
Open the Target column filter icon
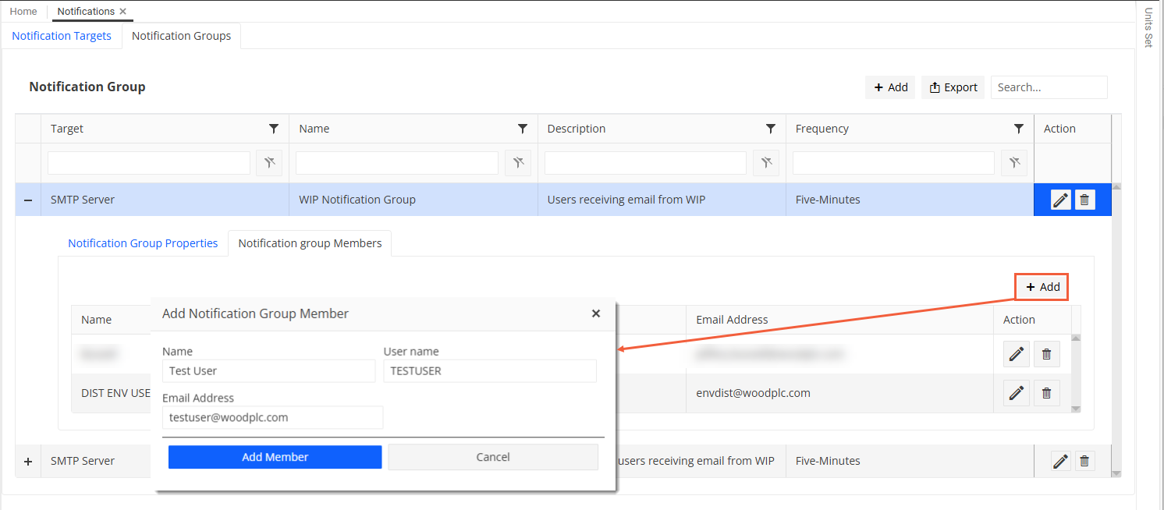pos(274,129)
